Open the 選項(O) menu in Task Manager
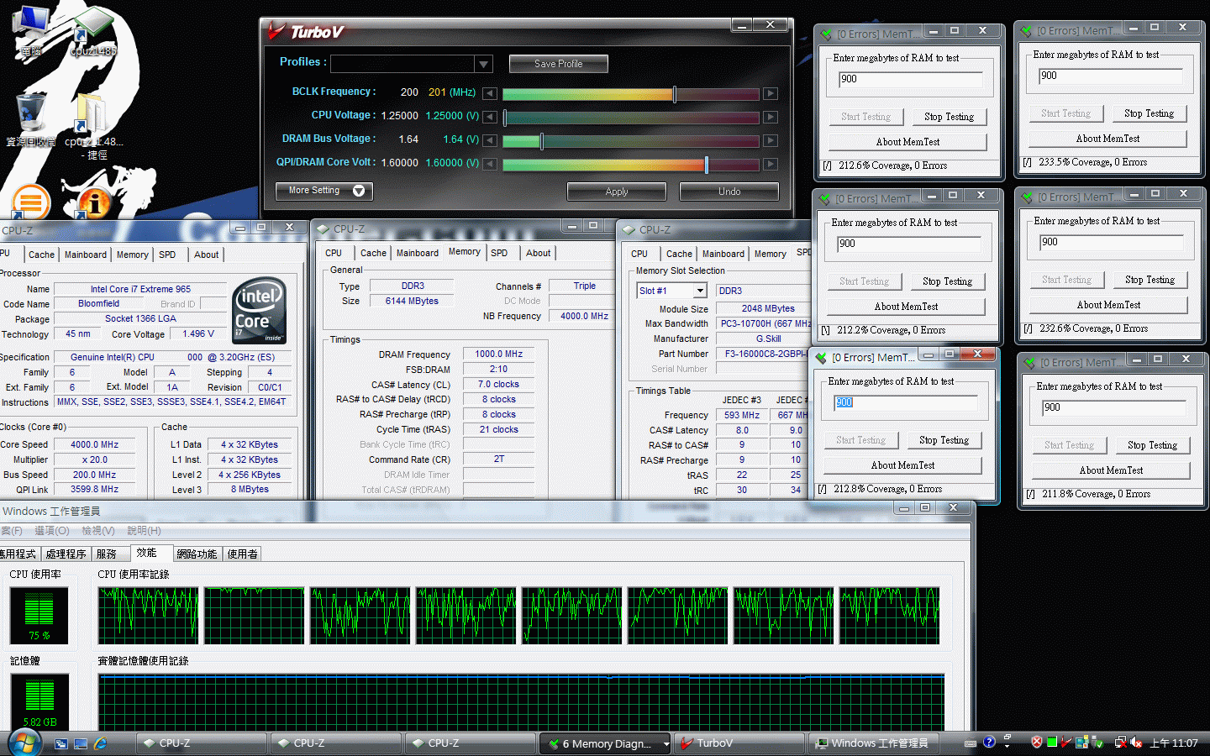 [x=52, y=531]
